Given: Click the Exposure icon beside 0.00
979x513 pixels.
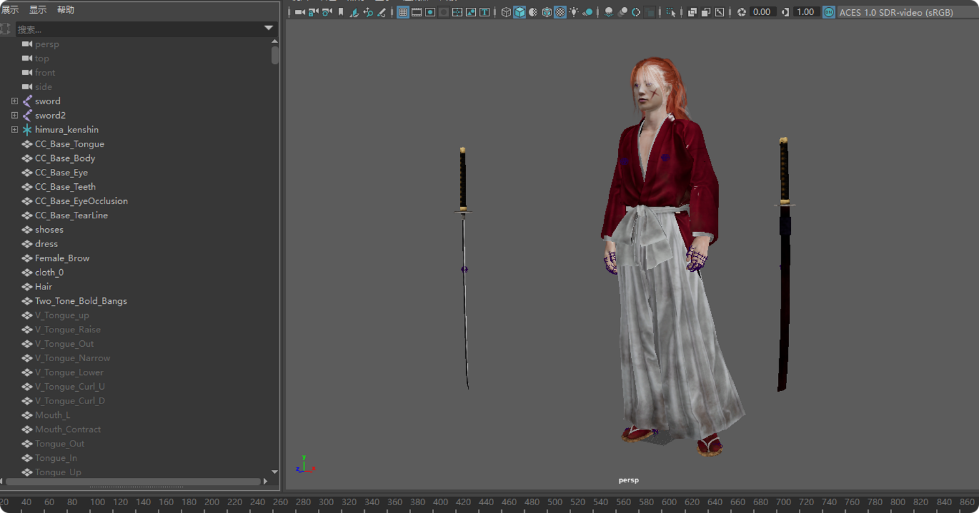Looking at the screenshot, I should 741,12.
